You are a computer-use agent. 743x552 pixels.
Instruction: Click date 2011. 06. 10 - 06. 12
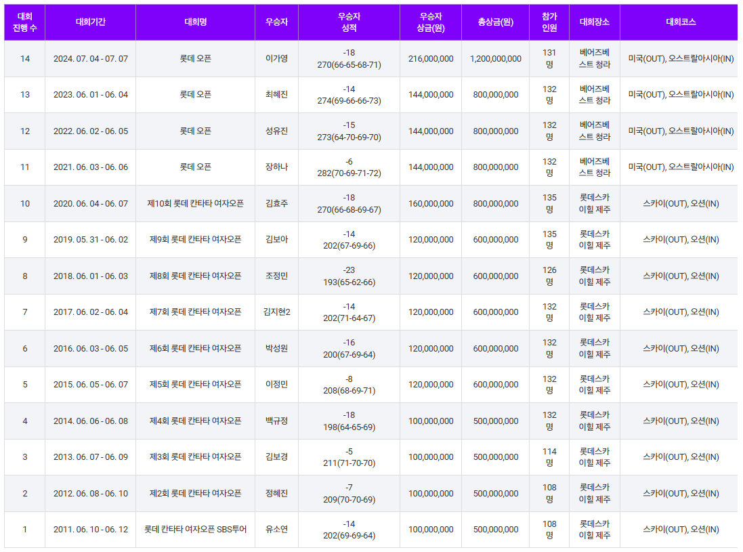tap(91, 530)
